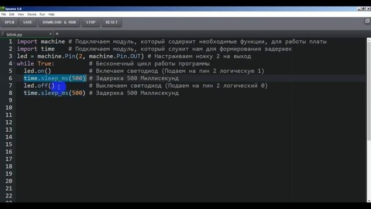Click comment 'Бесконечный цикл работы программы'

[x=152, y=64]
